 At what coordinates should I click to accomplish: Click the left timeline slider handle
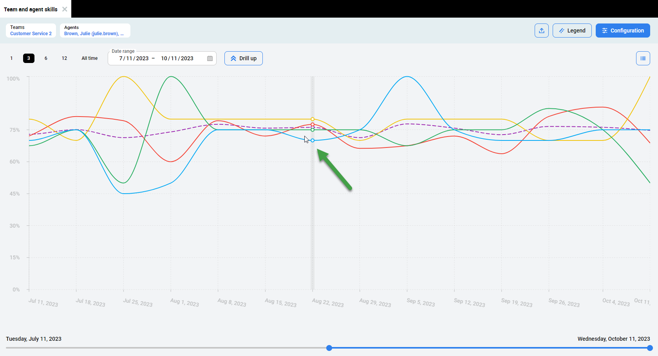point(329,348)
